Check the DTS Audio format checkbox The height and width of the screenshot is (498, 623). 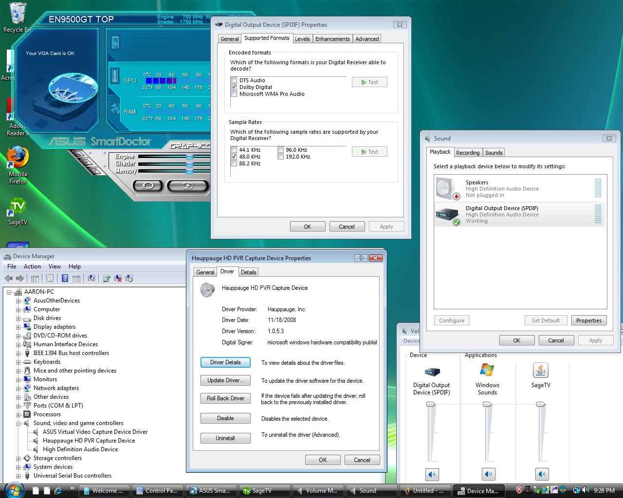pyautogui.click(x=234, y=80)
